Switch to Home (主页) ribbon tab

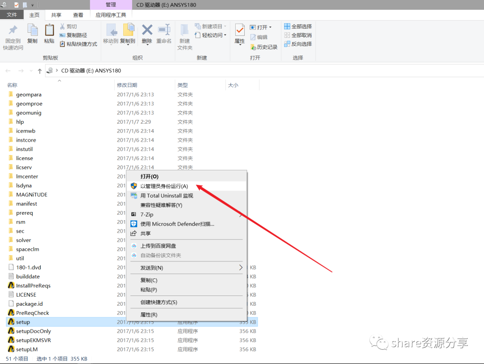pyautogui.click(x=34, y=15)
